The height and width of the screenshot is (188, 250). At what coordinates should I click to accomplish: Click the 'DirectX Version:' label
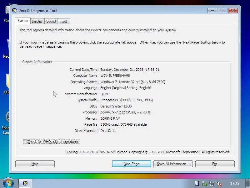pos(87,131)
